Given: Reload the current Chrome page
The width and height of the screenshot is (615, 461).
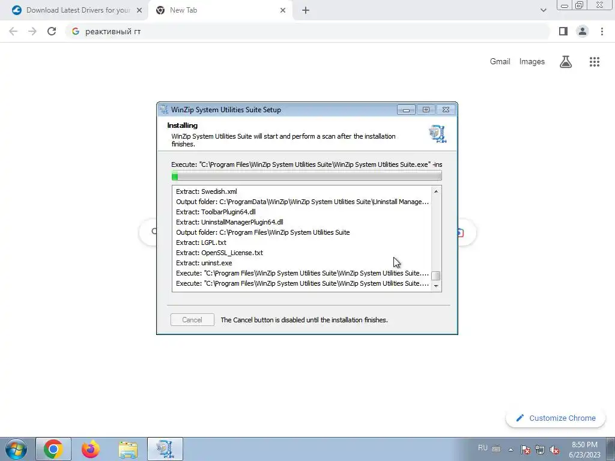Looking at the screenshot, I should [x=52, y=31].
